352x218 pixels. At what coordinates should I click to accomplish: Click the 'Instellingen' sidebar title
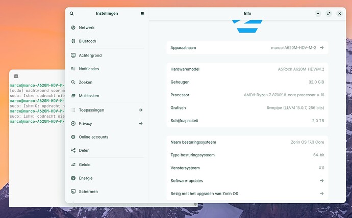(107, 13)
